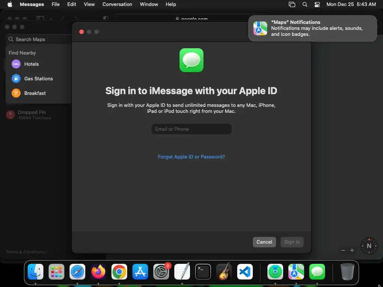Viewport: 383px width, 287px height.
Task: Click the Breakfast icon in Maps sidebar
Action: (16, 93)
